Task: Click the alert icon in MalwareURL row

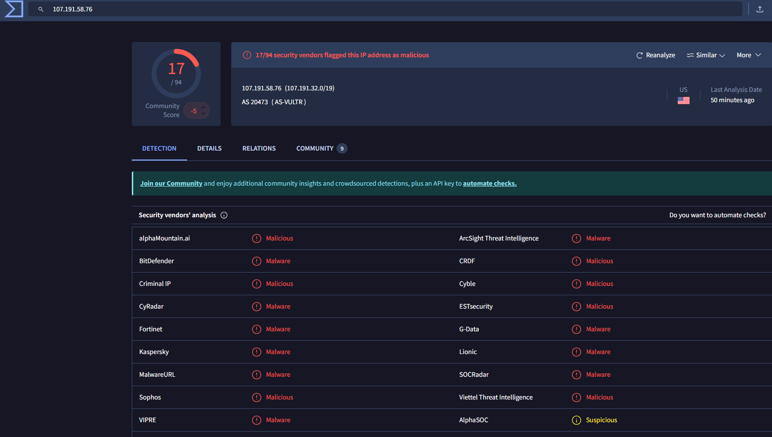Action: 257,375
